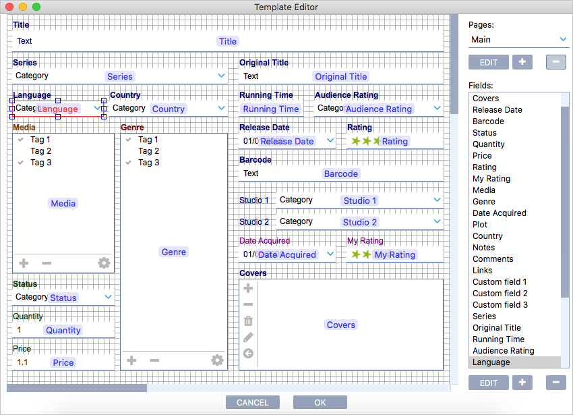Click the plus icon in Covers panel
This screenshot has height=415, width=573.
[x=248, y=288]
